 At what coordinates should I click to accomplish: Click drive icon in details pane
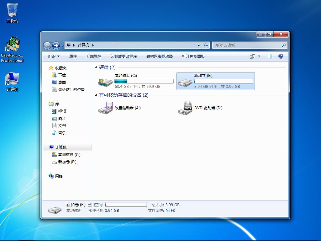click(55, 210)
